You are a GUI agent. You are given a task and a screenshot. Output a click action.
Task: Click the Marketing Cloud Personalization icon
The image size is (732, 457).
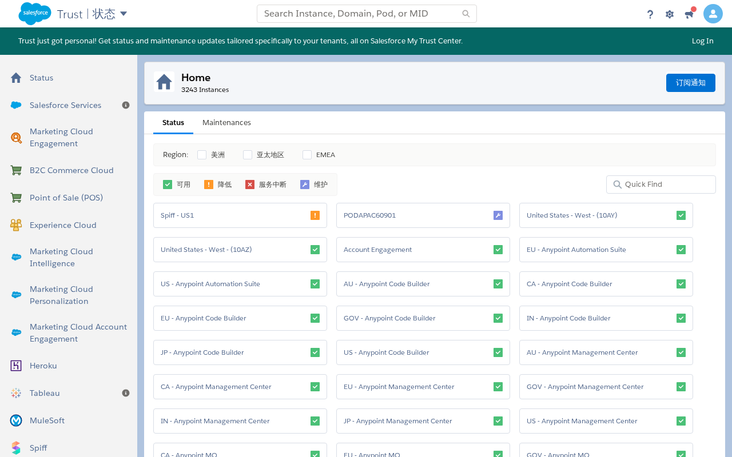(16, 295)
